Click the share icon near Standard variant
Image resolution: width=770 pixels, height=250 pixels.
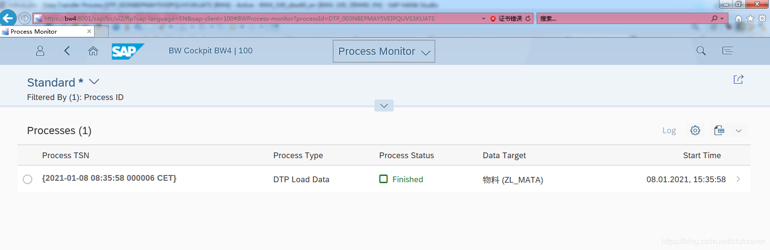[x=738, y=79]
